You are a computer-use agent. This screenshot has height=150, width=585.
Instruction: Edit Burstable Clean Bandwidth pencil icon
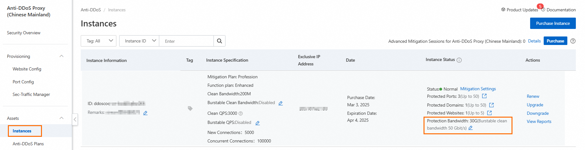click(281, 103)
